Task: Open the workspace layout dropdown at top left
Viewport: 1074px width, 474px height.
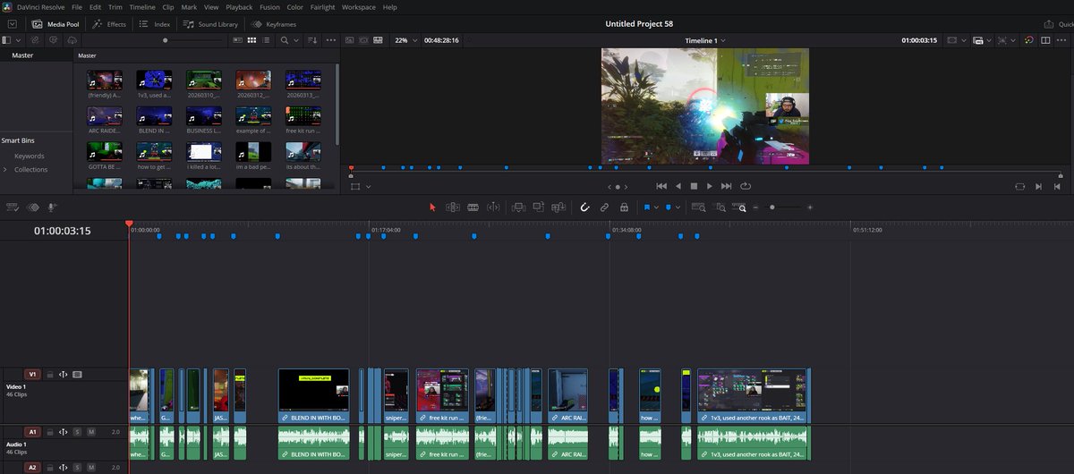Action: coord(13,24)
